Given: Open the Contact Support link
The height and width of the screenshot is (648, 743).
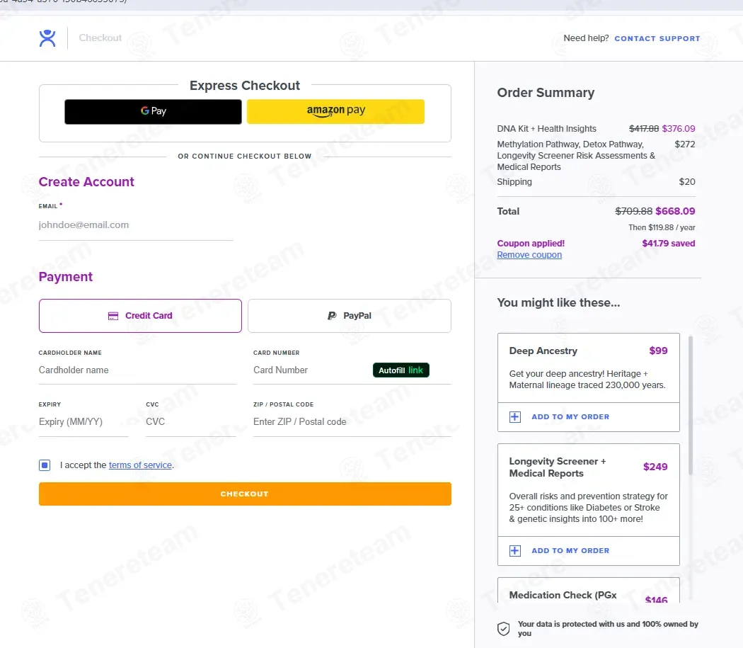Looking at the screenshot, I should coord(657,38).
